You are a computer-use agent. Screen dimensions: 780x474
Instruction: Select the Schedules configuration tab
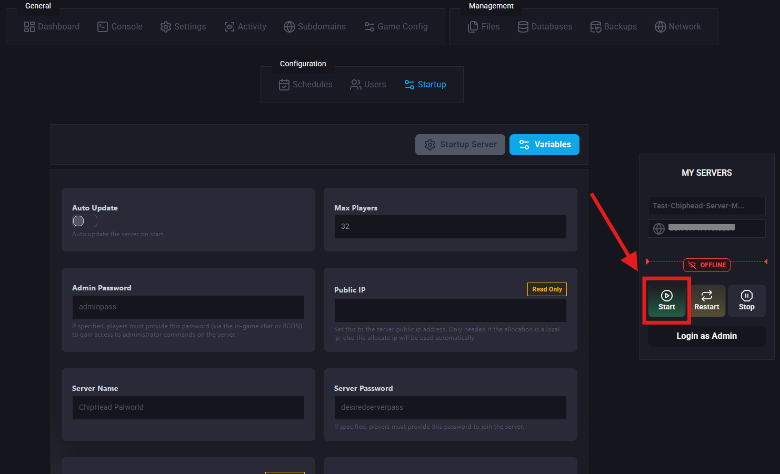coord(306,85)
